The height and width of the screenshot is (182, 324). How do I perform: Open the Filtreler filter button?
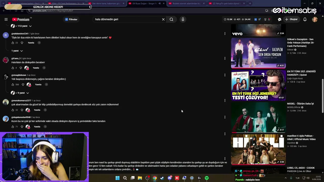pyautogui.click(x=71, y=19)
